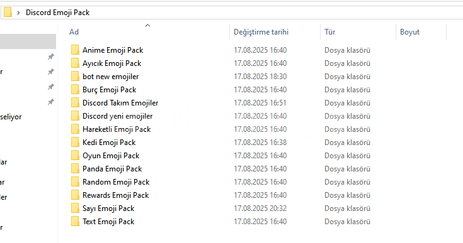Select the highlighted gray sidebar item
This screenshot has height=243, width=463.
click(28, 41)
